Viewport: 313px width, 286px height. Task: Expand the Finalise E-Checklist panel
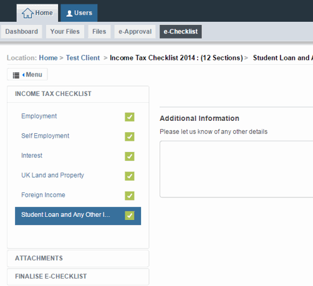(78, 277)
